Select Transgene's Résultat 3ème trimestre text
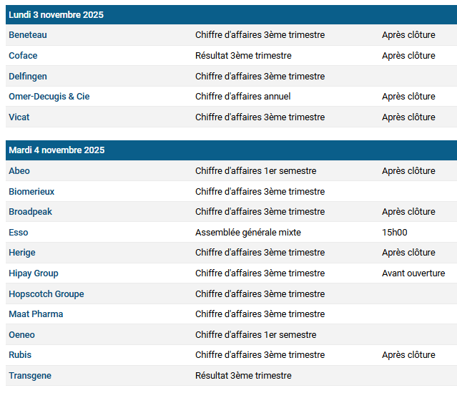This screenshot has height=393, width=457. click(x=243, y=376)
